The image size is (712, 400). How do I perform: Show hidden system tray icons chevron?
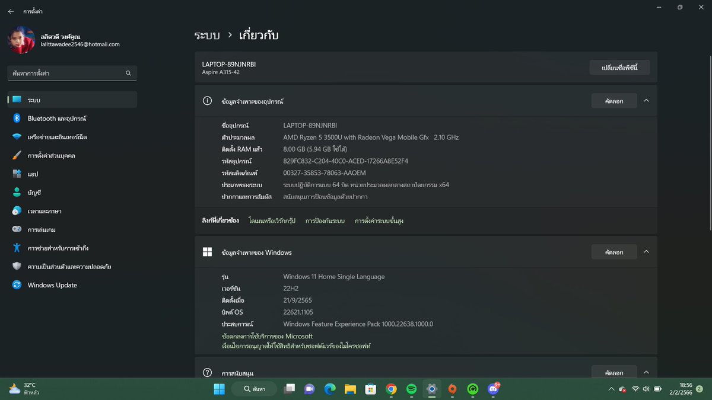click(611, 389)
